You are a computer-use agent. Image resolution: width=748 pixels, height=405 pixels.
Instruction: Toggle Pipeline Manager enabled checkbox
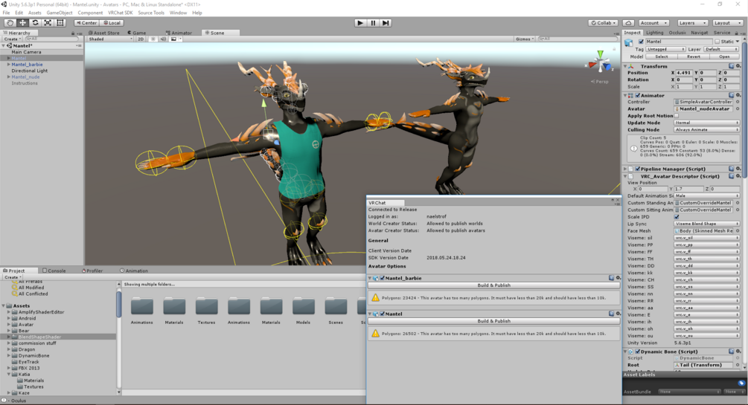(638, 169)
